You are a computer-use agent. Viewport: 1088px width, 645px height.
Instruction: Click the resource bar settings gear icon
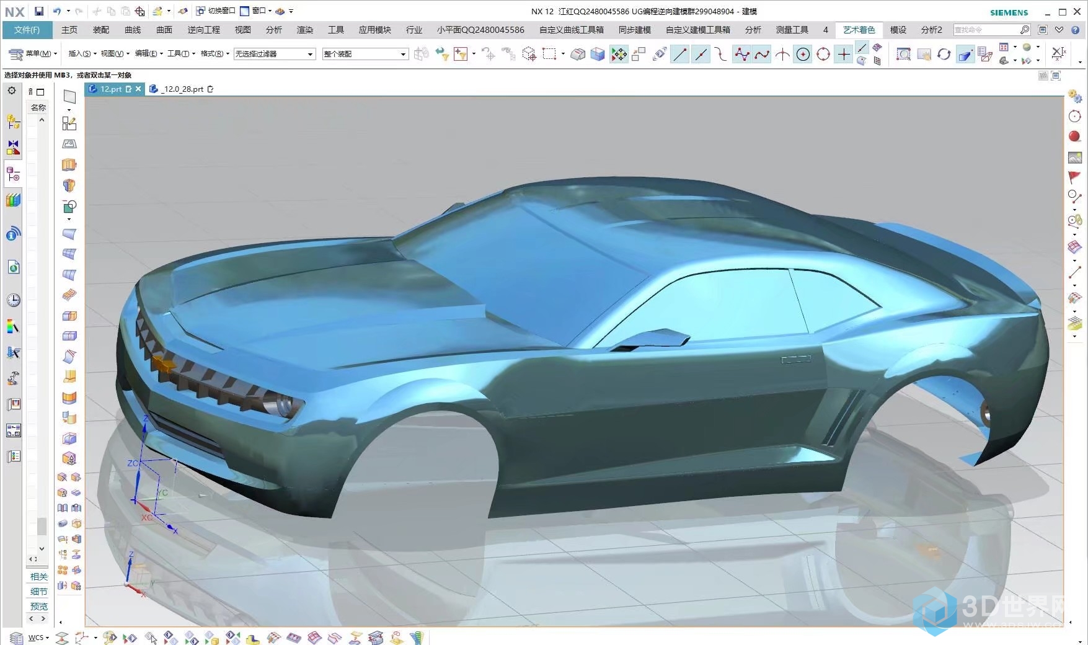[x=12, y=91]
